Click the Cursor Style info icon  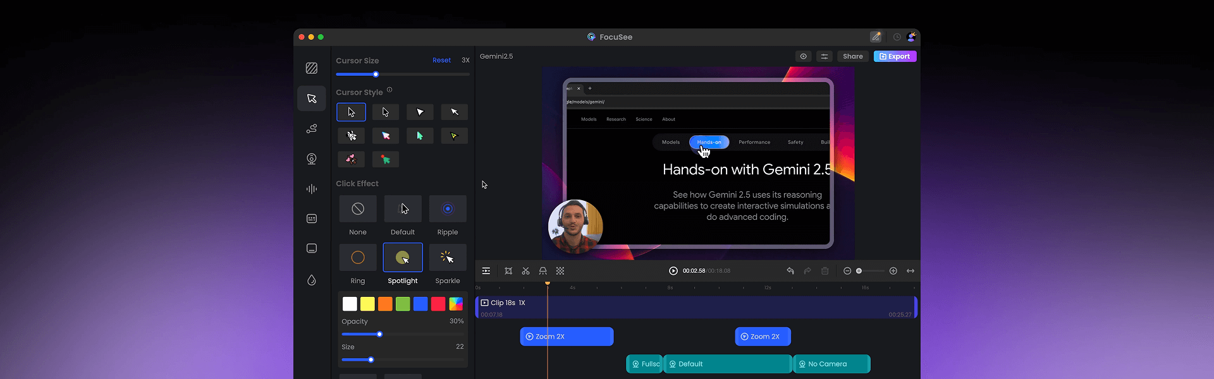pyautogui.click(x=389, y=90)
